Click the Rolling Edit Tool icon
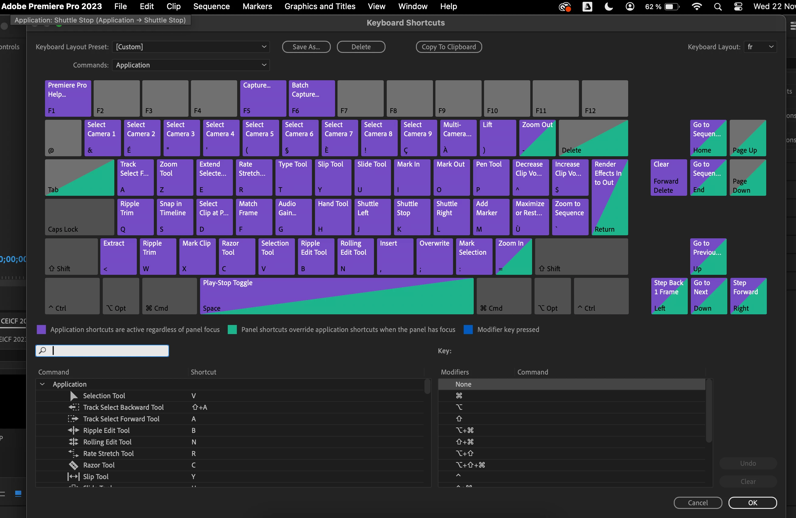This screenshot has height=518, width=796. point(74,442)
